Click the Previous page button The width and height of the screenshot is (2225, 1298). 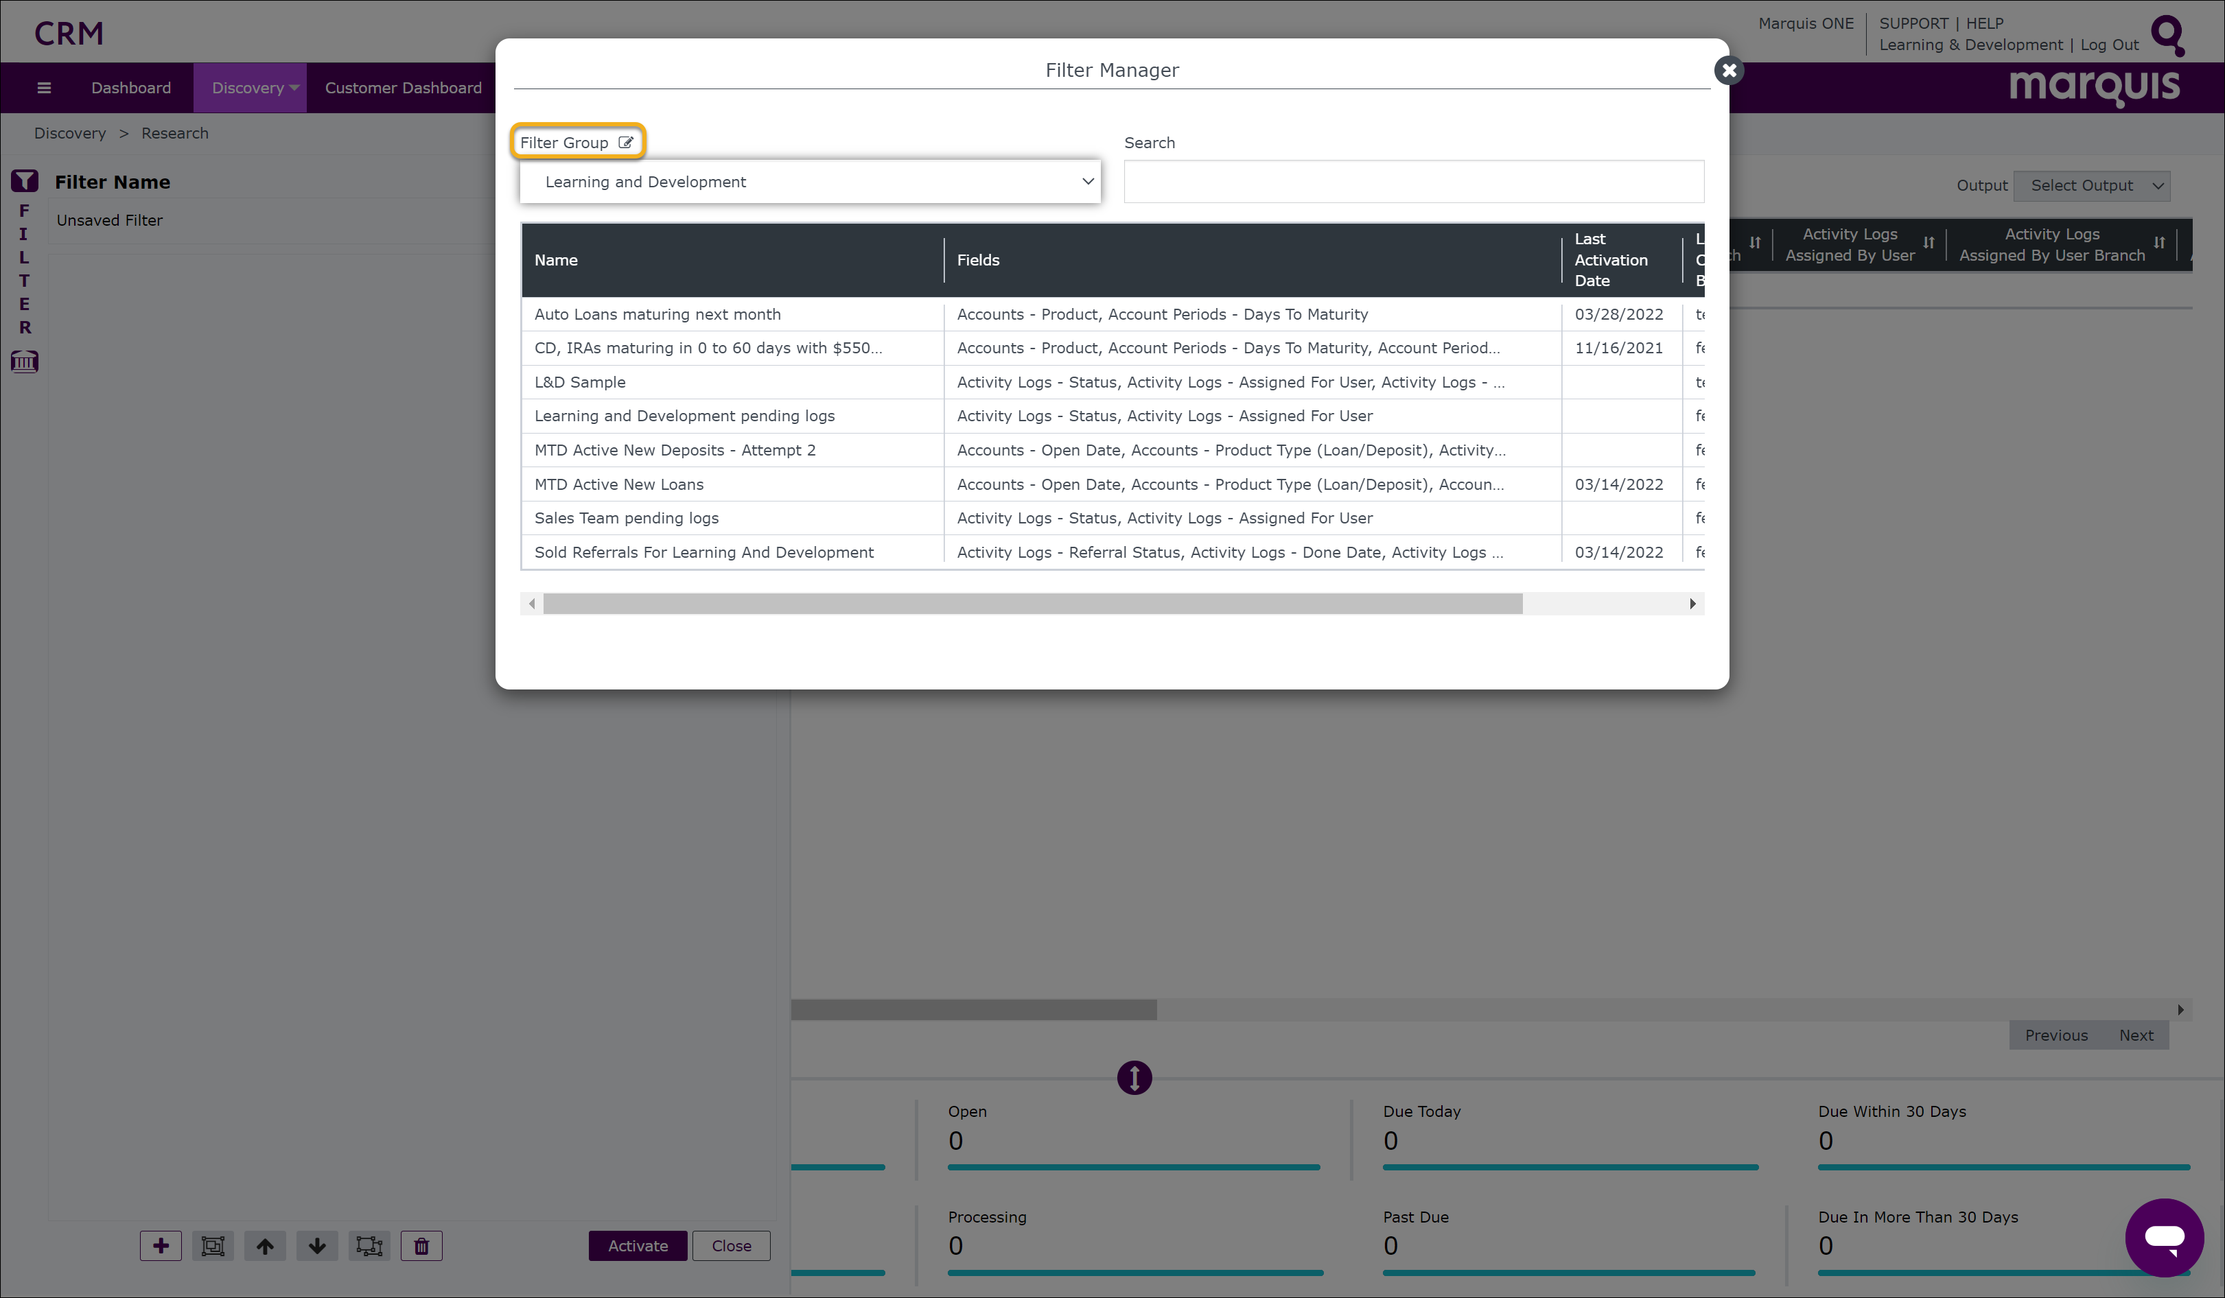pos(2056,1035)
